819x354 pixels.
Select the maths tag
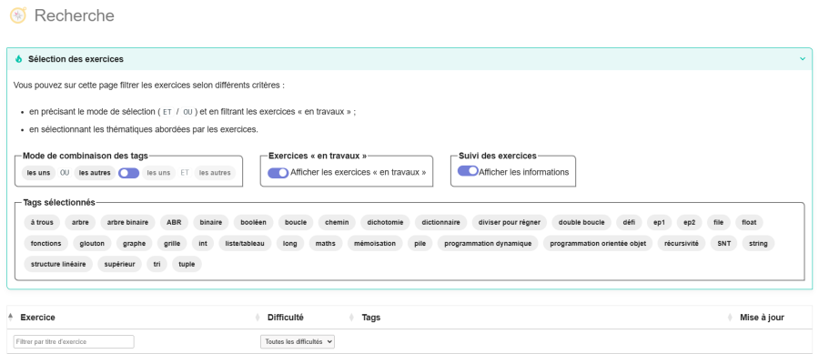coord(326,243)
